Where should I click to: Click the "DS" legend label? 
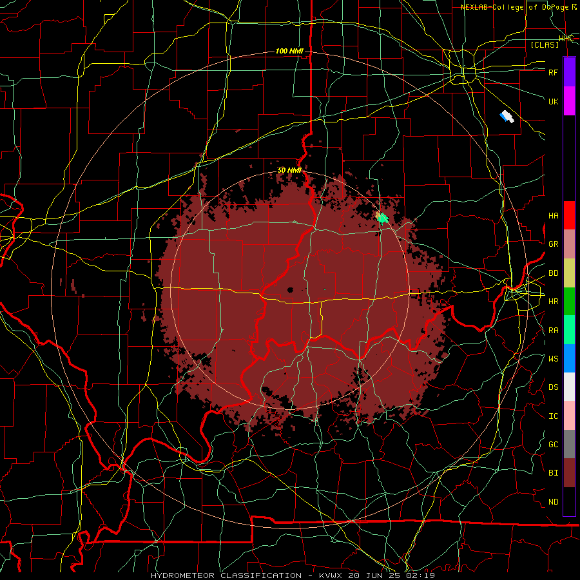(x=553, y=387)
